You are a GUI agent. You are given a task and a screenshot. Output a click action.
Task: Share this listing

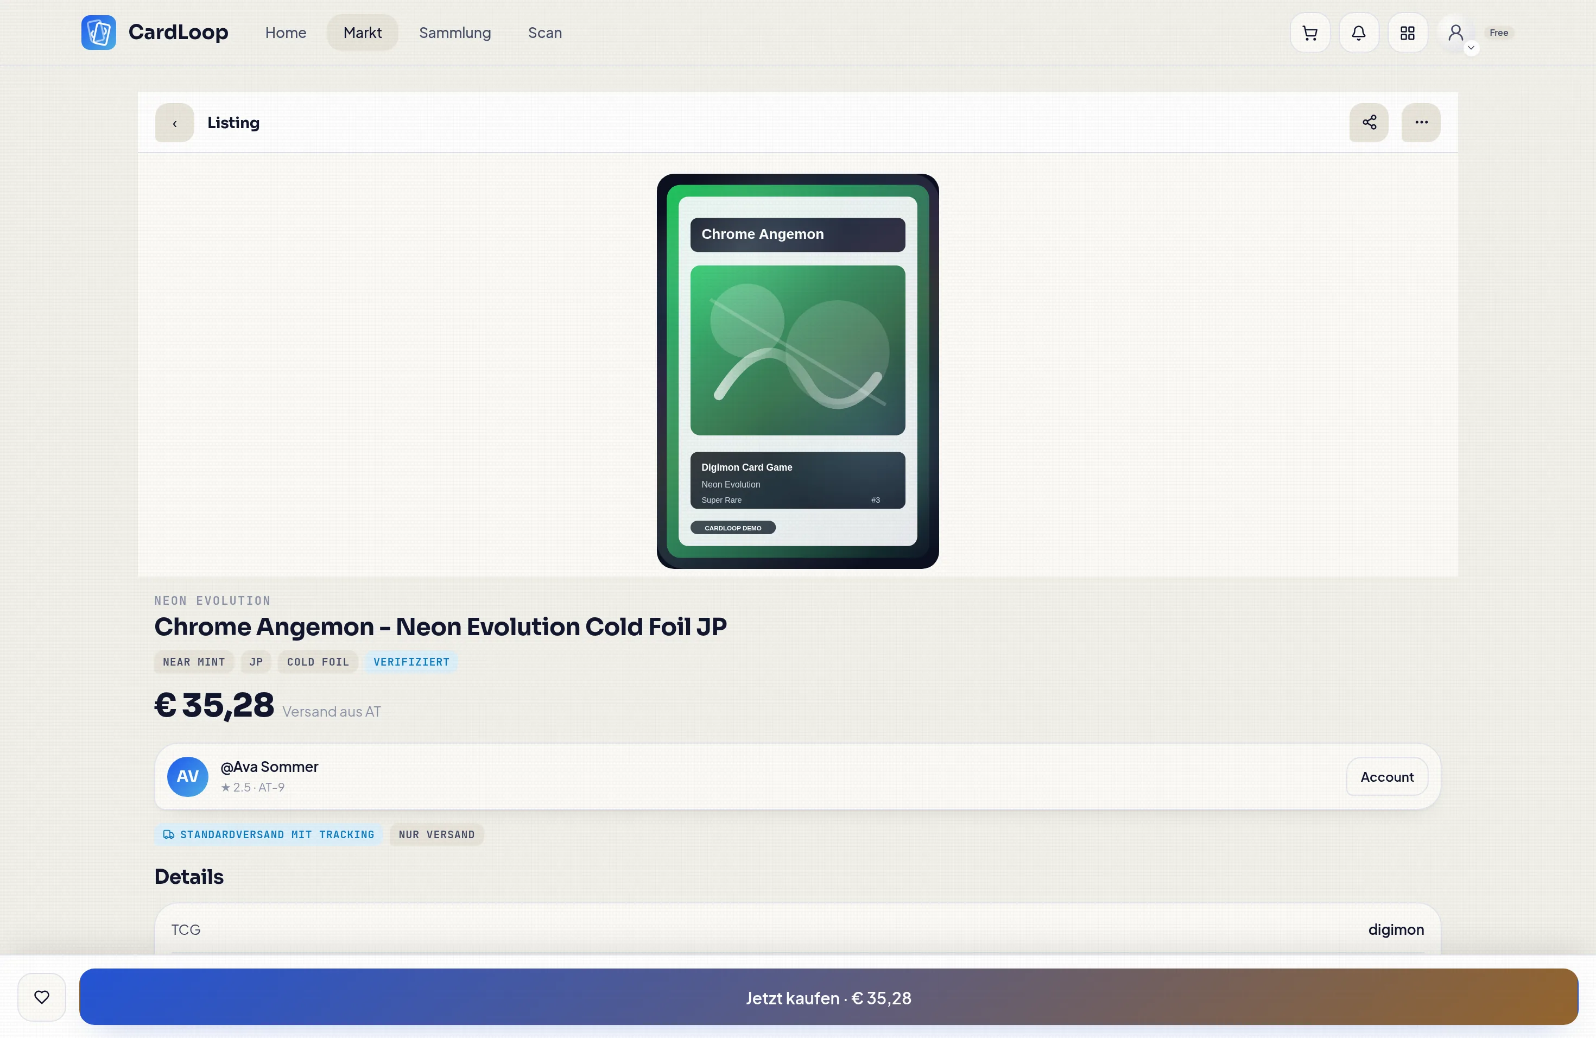click(1369, 123)
